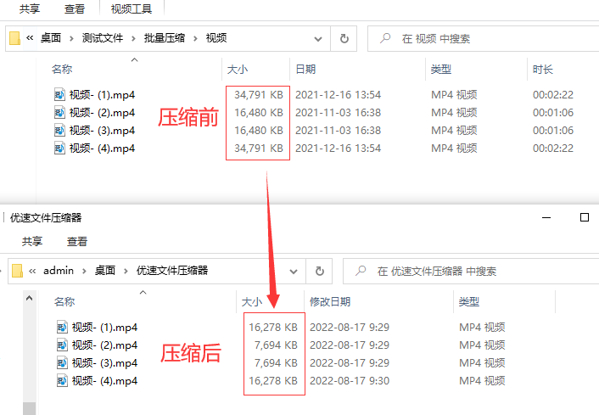Expand chevron after 测试文件 in breadcrumb
The height and width of the screenshot is (415, 599).
[133, 38]
